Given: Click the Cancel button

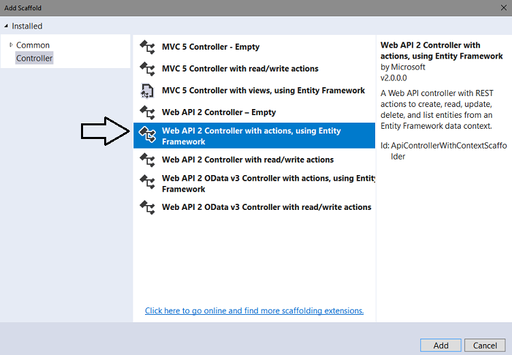Looking at the screenshot, I should click(485, 345).
